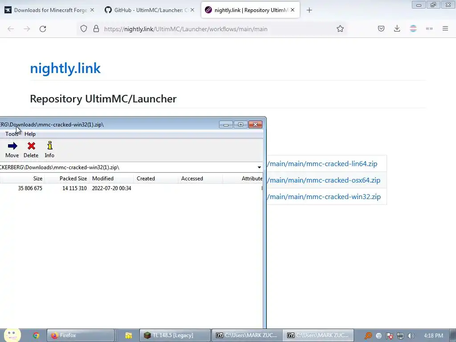The height and width of the screenshot is (342, 456).
Task: Bookmark this page with the star icon
Action: pyautogui.click(x=340, y=28)
